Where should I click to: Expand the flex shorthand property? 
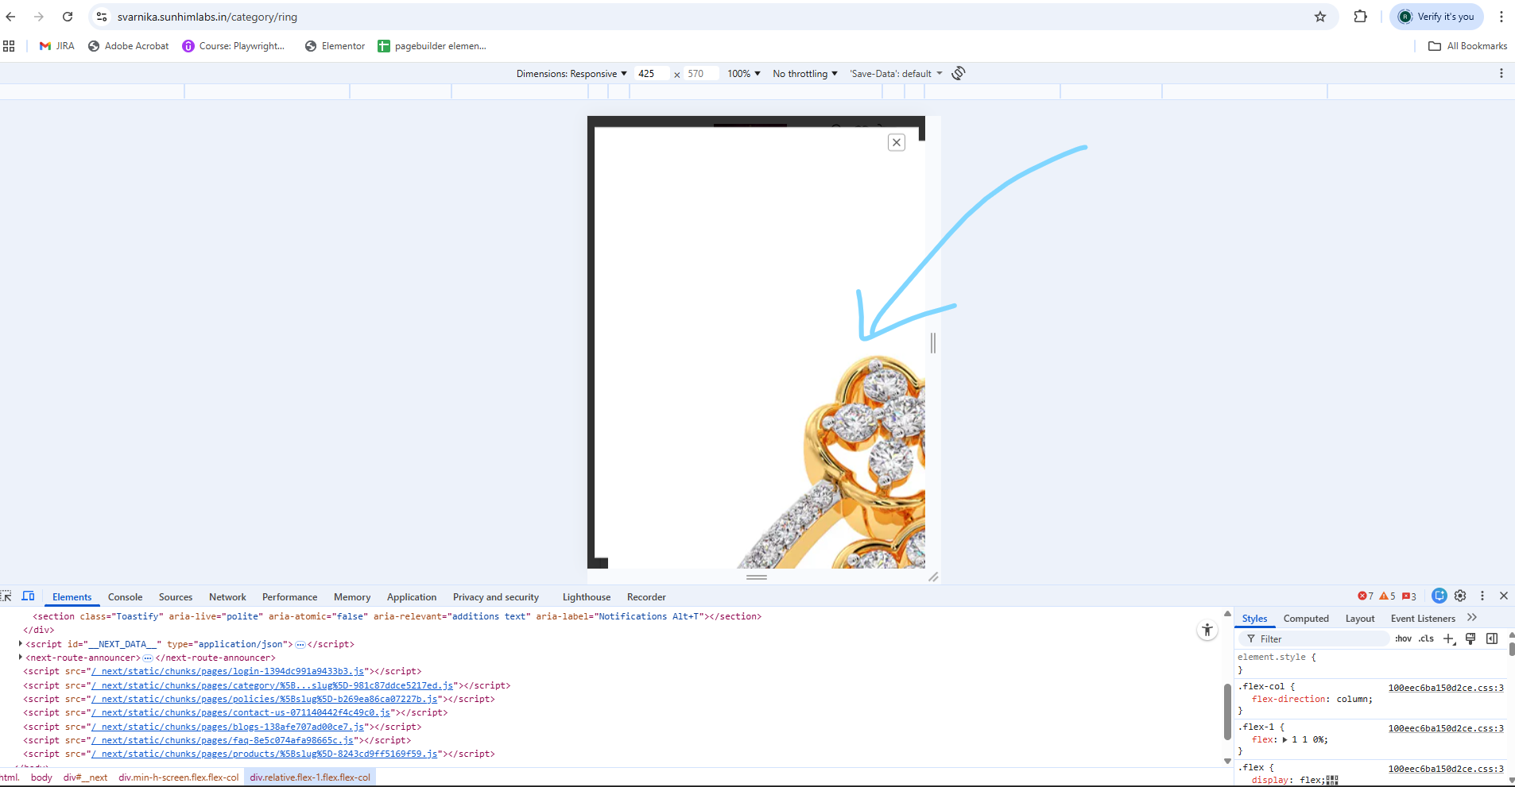1285,740
